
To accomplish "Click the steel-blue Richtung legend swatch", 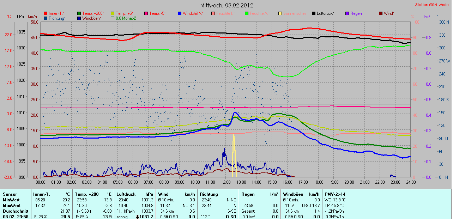I will 46,18.
